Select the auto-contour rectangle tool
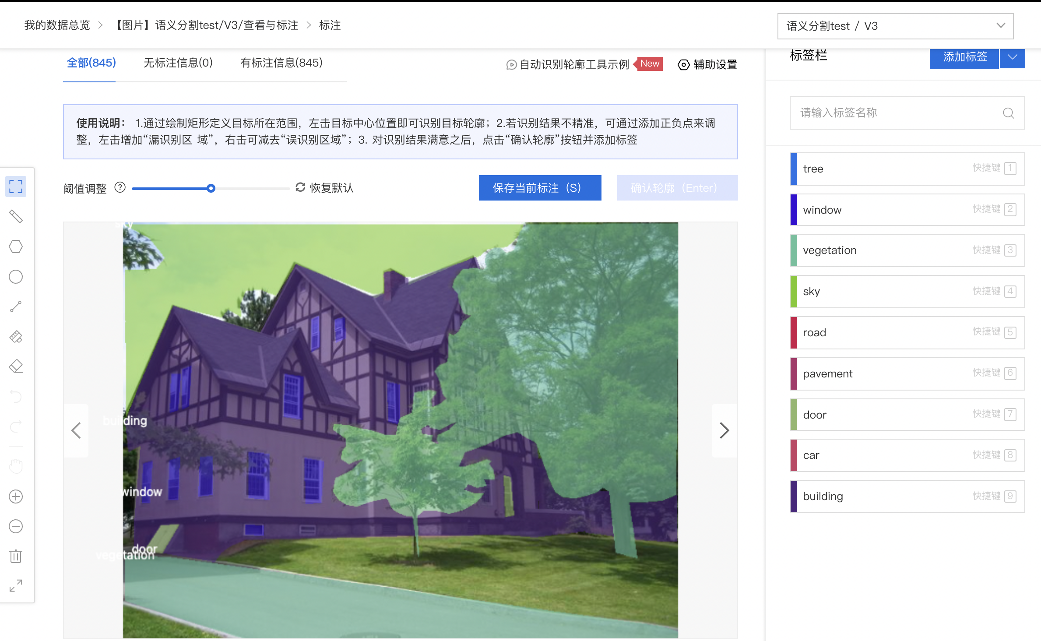 tap(16, 187)
